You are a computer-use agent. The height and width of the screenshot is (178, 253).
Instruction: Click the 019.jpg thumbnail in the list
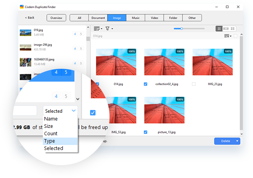tap(25, 32)
